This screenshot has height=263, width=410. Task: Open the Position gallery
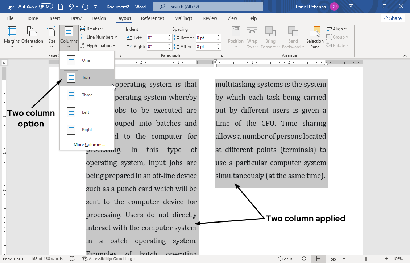pyautogui.click(x=236, y=34)
